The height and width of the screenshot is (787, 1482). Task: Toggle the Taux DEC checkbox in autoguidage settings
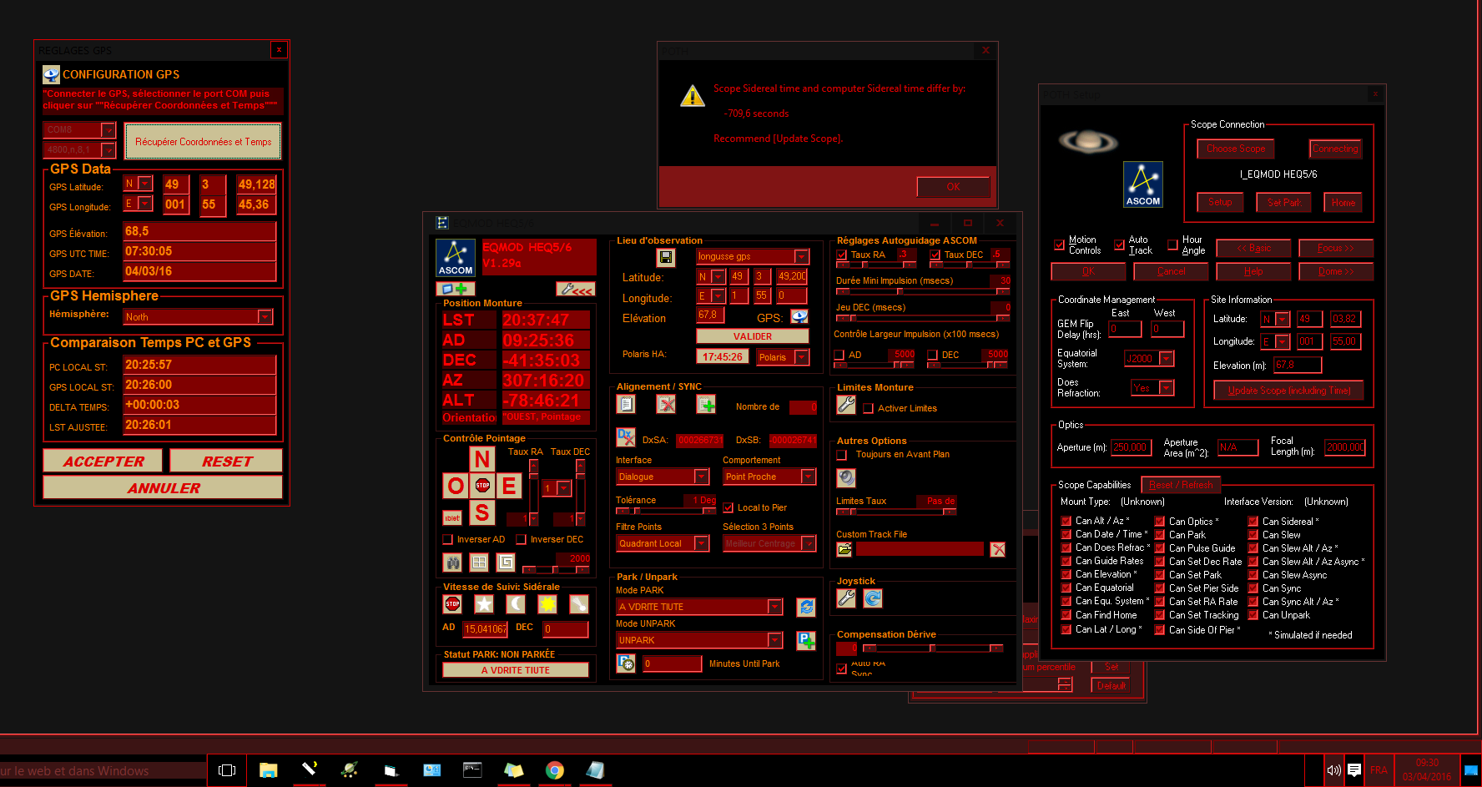[935, 255]
